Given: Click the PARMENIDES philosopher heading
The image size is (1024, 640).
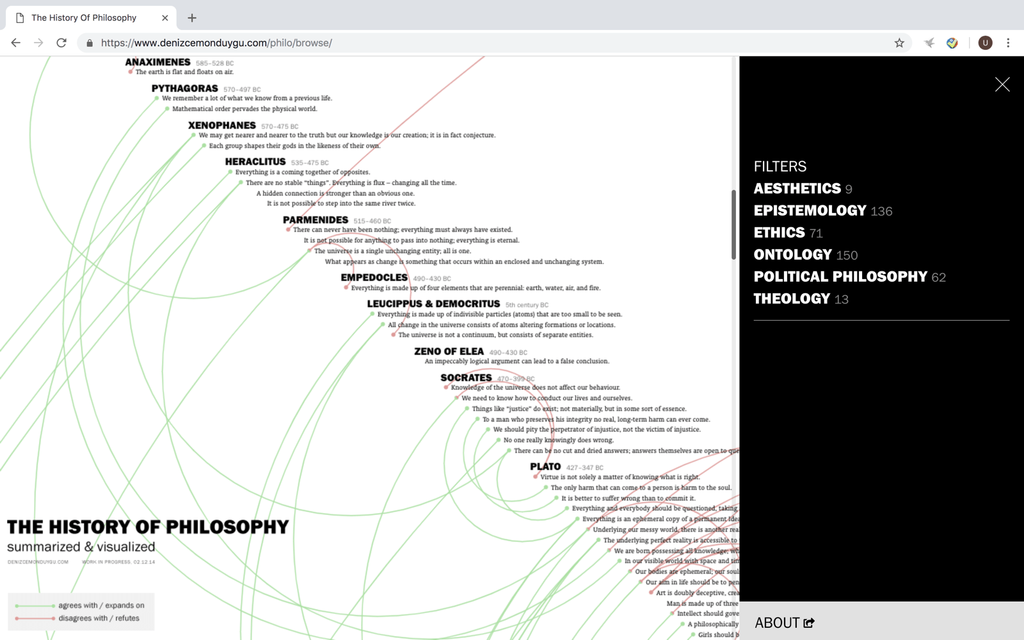Looking at the screenshot, I should tap(316, 220).
